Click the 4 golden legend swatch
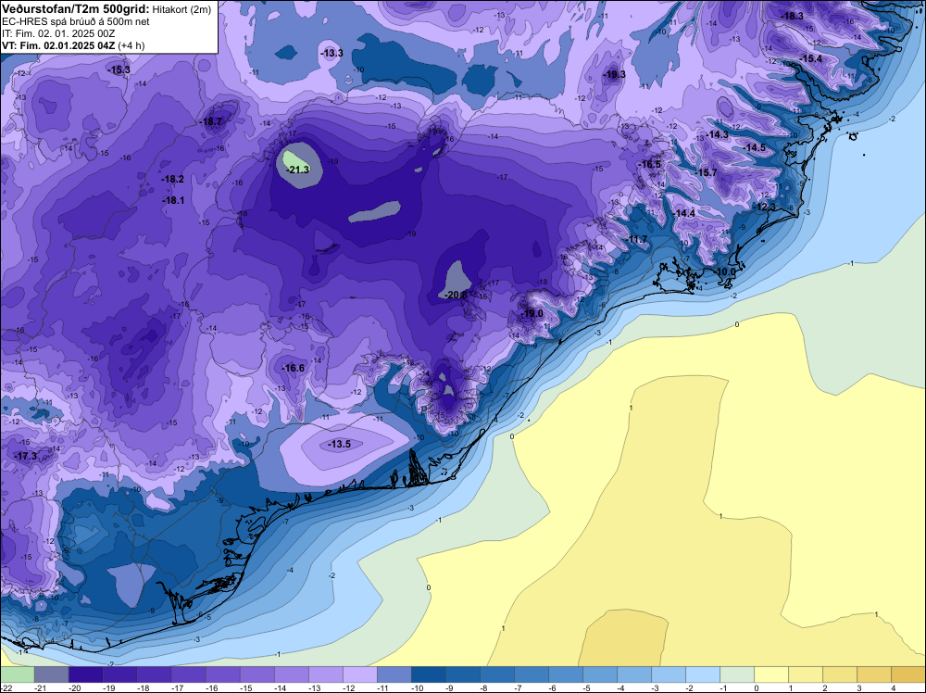This screenshot has height=693, width=926. 908,674
